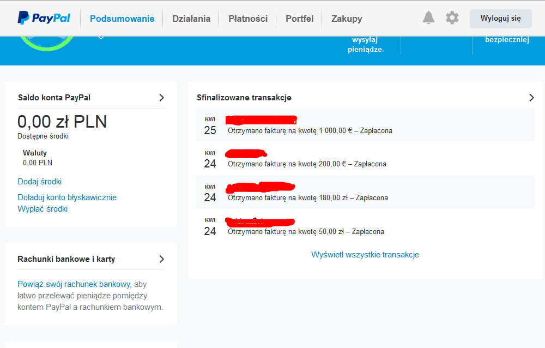Choose the Wypłać środki link
This screenshot has height=348, width=545.
pos(43,209)
